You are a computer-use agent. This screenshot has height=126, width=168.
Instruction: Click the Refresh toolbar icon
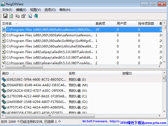tap(11, 16)
